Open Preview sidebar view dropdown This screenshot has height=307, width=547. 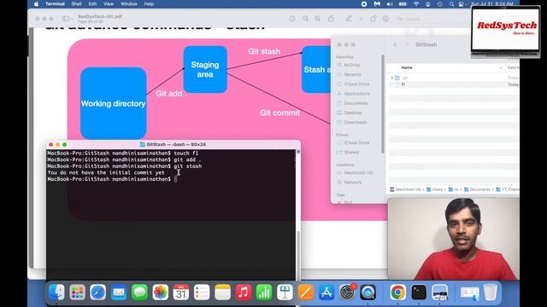coord(68,19)
